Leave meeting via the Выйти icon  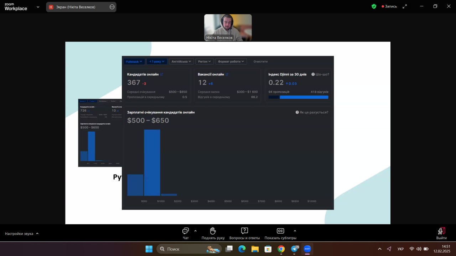pos(441,231)
